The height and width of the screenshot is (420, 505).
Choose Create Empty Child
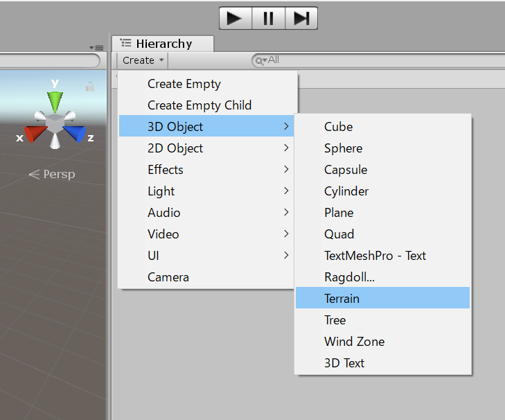pyautogui.click(x=200, y=105)
